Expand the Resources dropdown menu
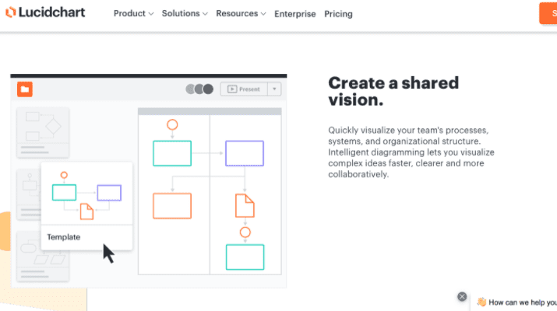This screenshot has width=557, height=311. pyautogui.click(x=241, y=13)
